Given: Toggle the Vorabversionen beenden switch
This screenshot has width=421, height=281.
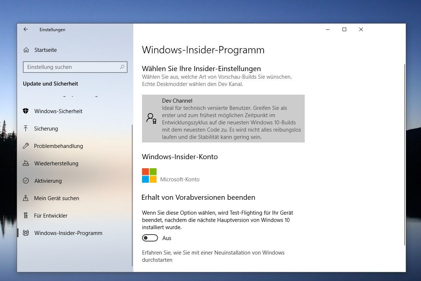Looking at the screenshot, I should pyautogui.click(x=150, y=238).
